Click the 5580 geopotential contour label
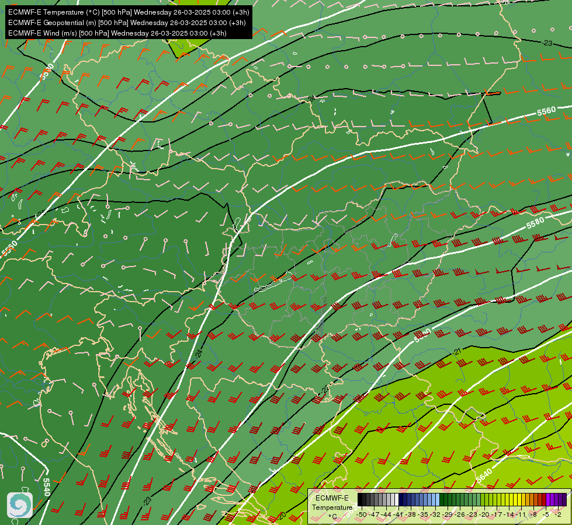This screenshot has width=572, height=525. click(x=535, y=223)
